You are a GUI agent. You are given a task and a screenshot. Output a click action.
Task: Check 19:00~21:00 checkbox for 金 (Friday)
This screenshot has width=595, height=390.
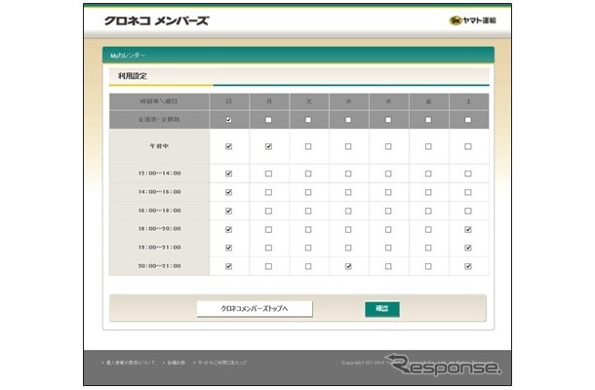click(428, 248)
